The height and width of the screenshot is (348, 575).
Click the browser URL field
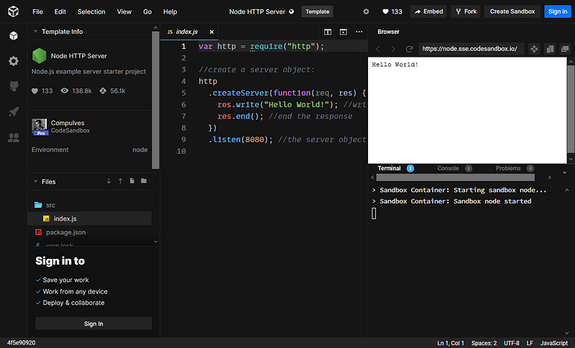(471, 49)
